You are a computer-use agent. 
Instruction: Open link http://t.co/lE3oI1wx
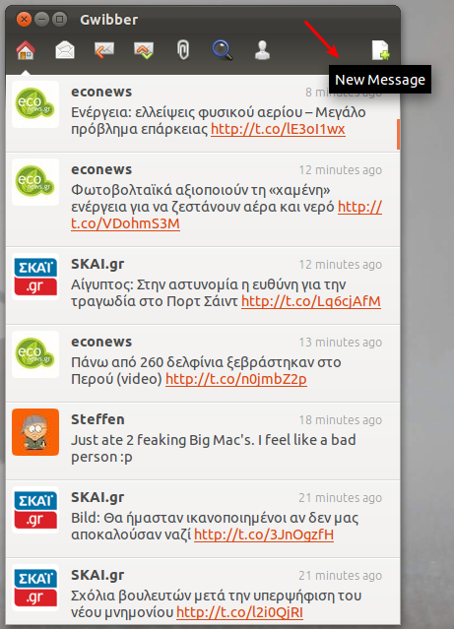click(278, 129)
